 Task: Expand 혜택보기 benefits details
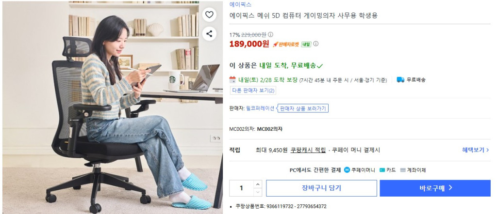[476, 150]
